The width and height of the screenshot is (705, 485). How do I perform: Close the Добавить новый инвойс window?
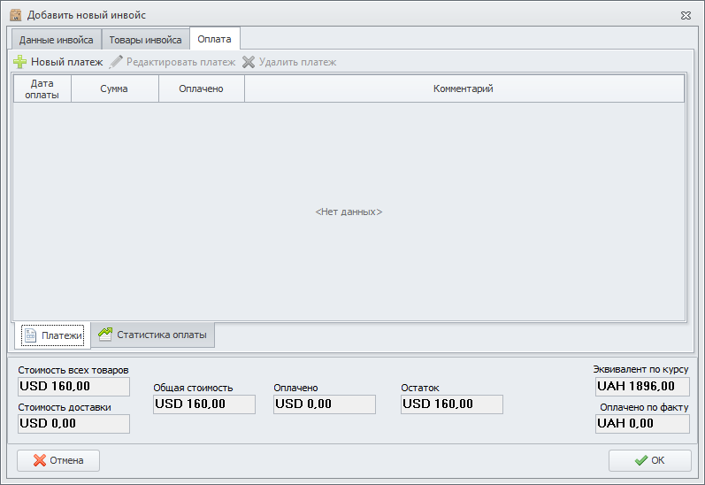(686, 15)
